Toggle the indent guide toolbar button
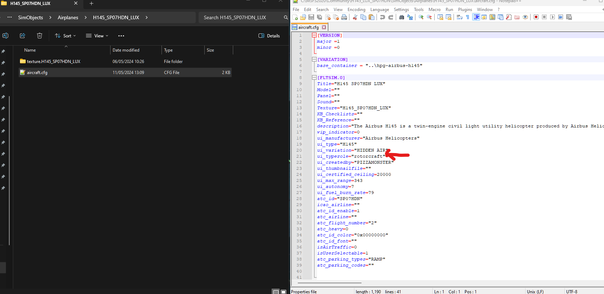 coord(476,17)
